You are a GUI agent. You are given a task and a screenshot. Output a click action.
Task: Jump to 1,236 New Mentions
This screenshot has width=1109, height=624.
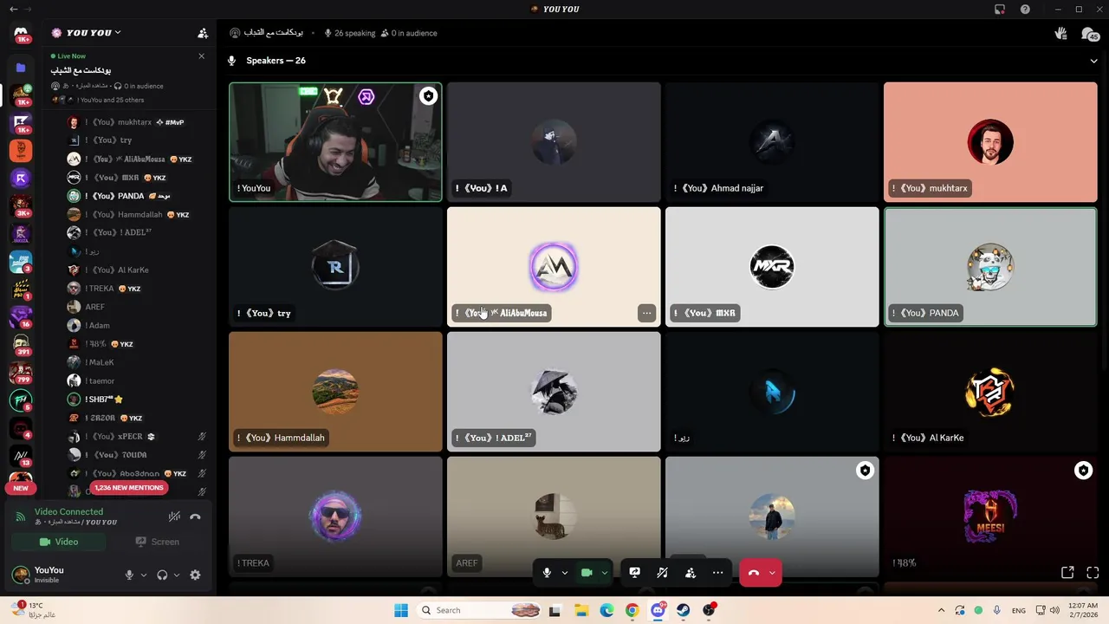(128, 488)
